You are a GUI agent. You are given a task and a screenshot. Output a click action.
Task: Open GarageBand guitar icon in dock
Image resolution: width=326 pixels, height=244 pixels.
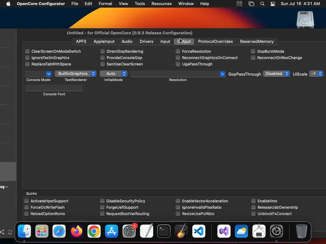pos(181,231)
